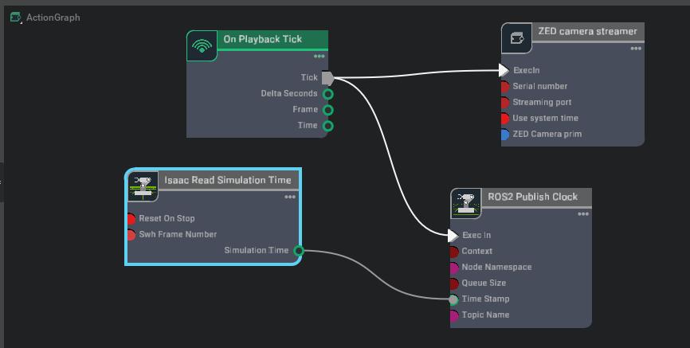Click the Frame output port
The image size is (690, 348).
pos(327,110)
